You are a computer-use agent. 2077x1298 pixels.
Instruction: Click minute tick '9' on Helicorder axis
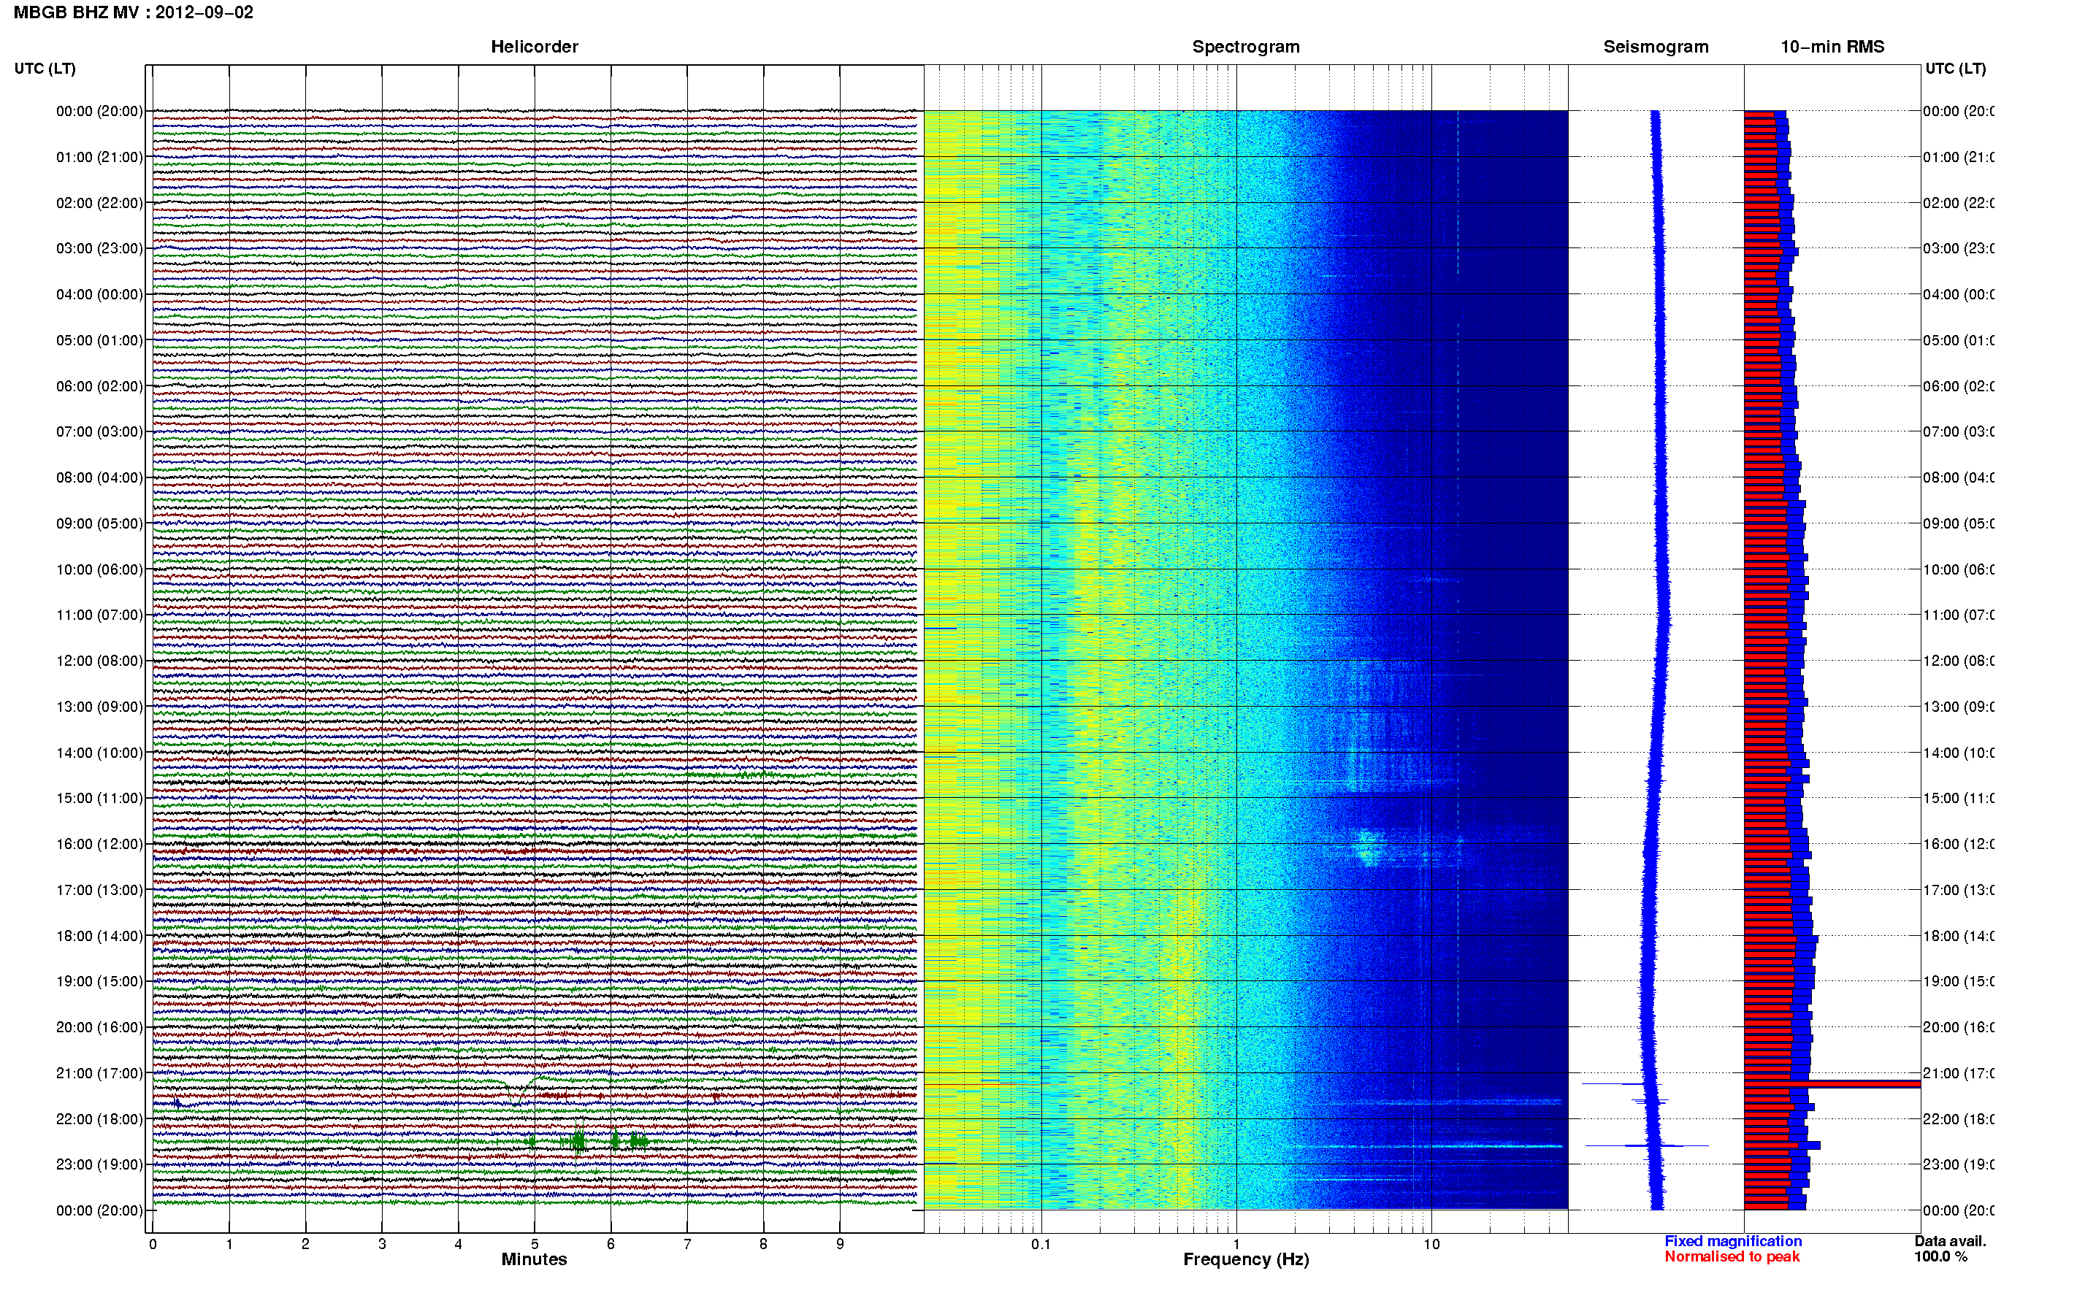[840, 1244]
